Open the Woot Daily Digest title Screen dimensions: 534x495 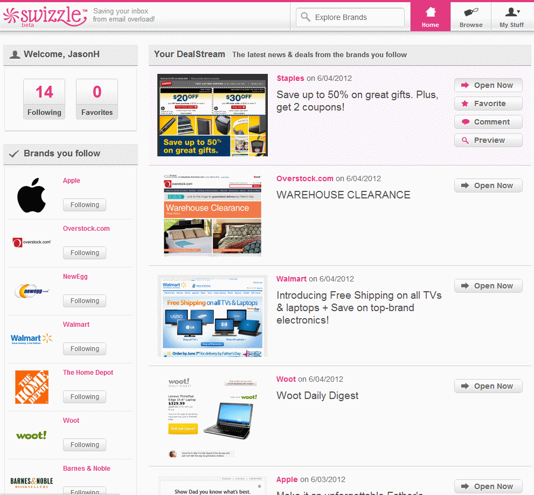tap(317, 395)
